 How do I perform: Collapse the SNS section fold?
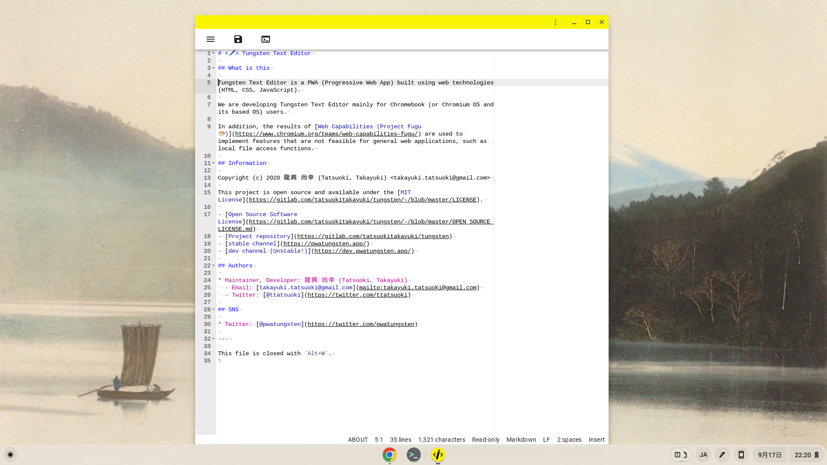[213, 310]
